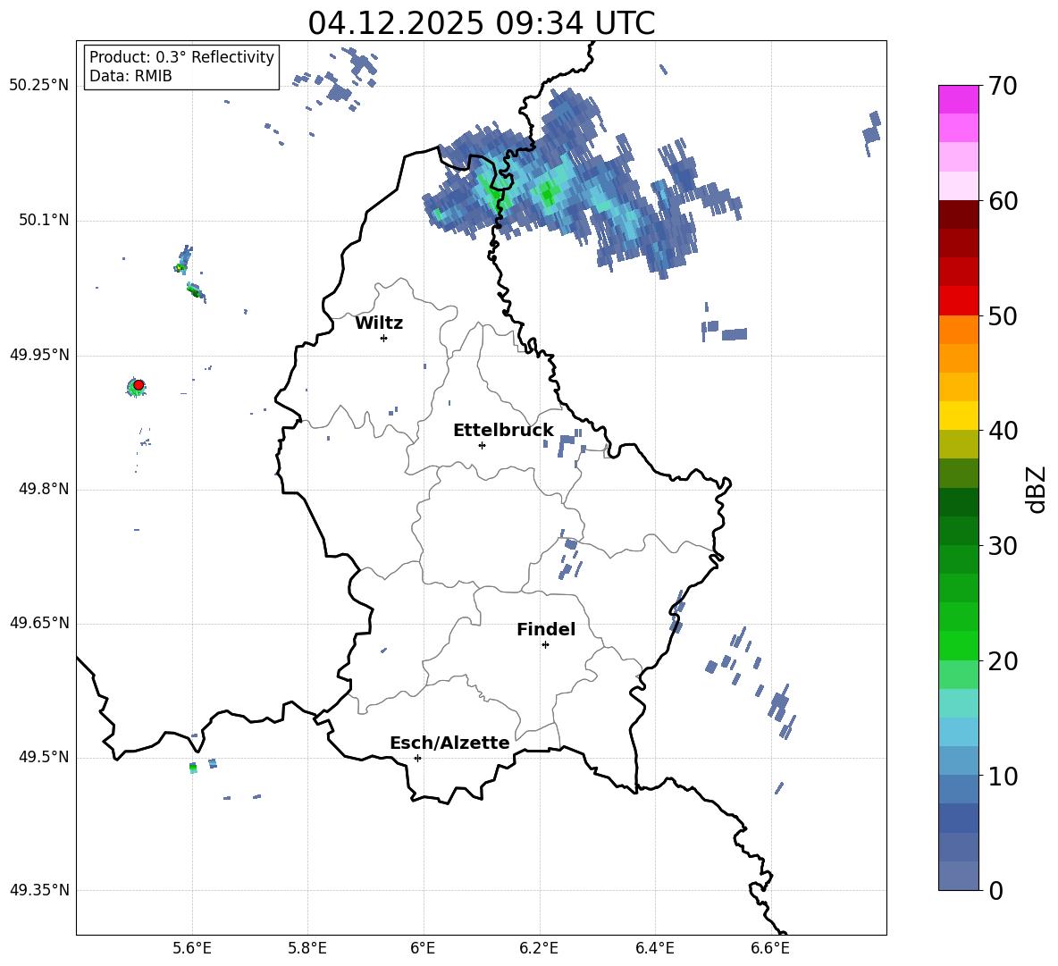This screenshot has width=1058, height=966.
Task: Click the 5.8°E longitude label
Action: coord(307,948)
